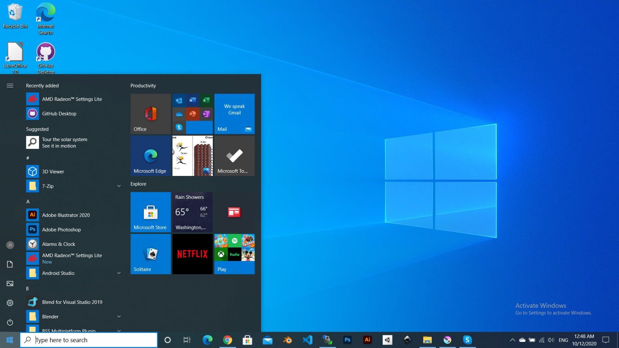Open Blend for Visual Studio 2019
Screen dimensions: 619x348
pos(74,302)
